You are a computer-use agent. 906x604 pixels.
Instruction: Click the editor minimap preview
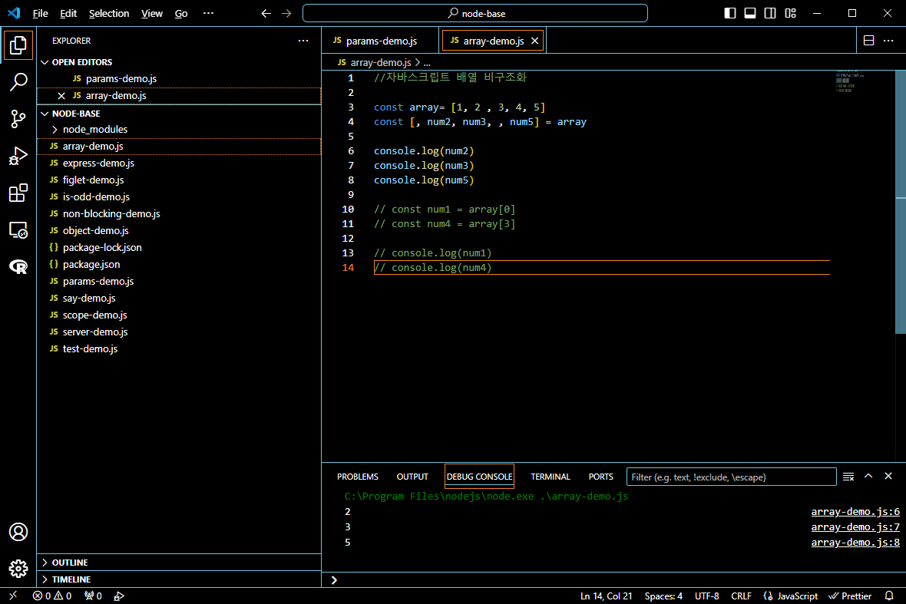(849, 81)
